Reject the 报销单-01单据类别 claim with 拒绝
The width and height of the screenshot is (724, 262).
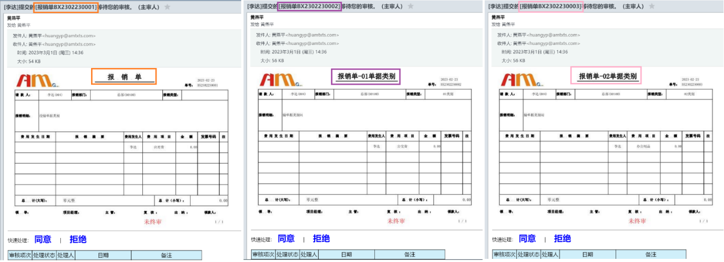click(x=321, y=239)
